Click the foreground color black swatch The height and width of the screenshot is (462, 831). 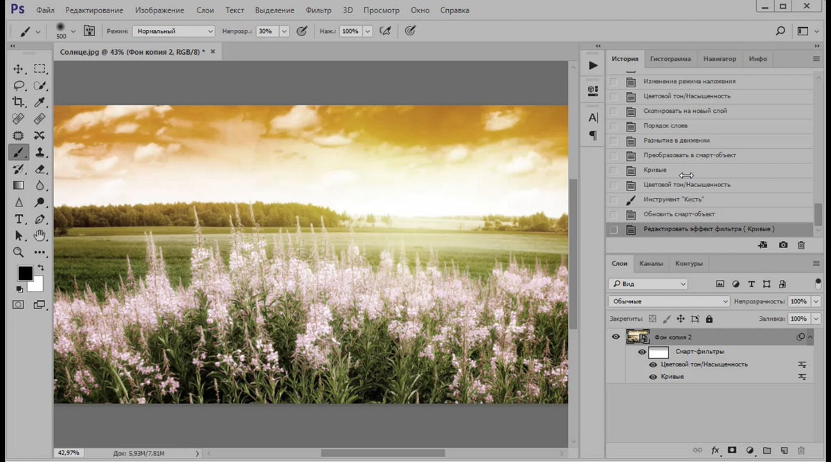click(25, 273)
